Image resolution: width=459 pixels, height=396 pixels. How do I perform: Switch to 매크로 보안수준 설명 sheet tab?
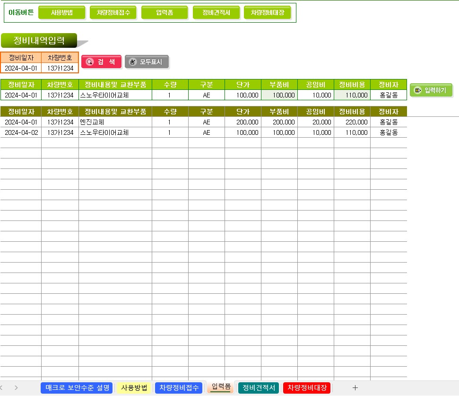(77, 388)
